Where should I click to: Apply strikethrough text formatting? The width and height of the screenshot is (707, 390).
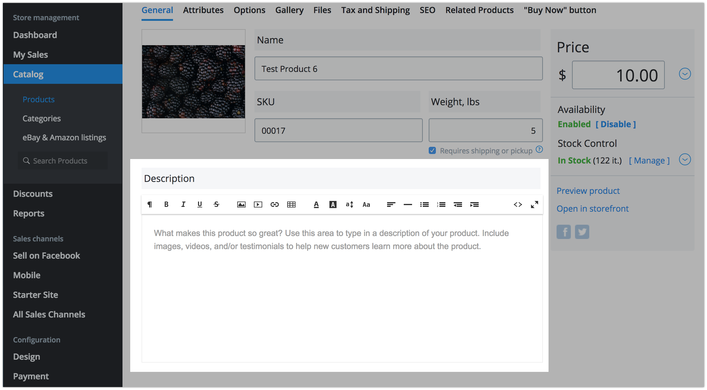[x=216, y=205]
